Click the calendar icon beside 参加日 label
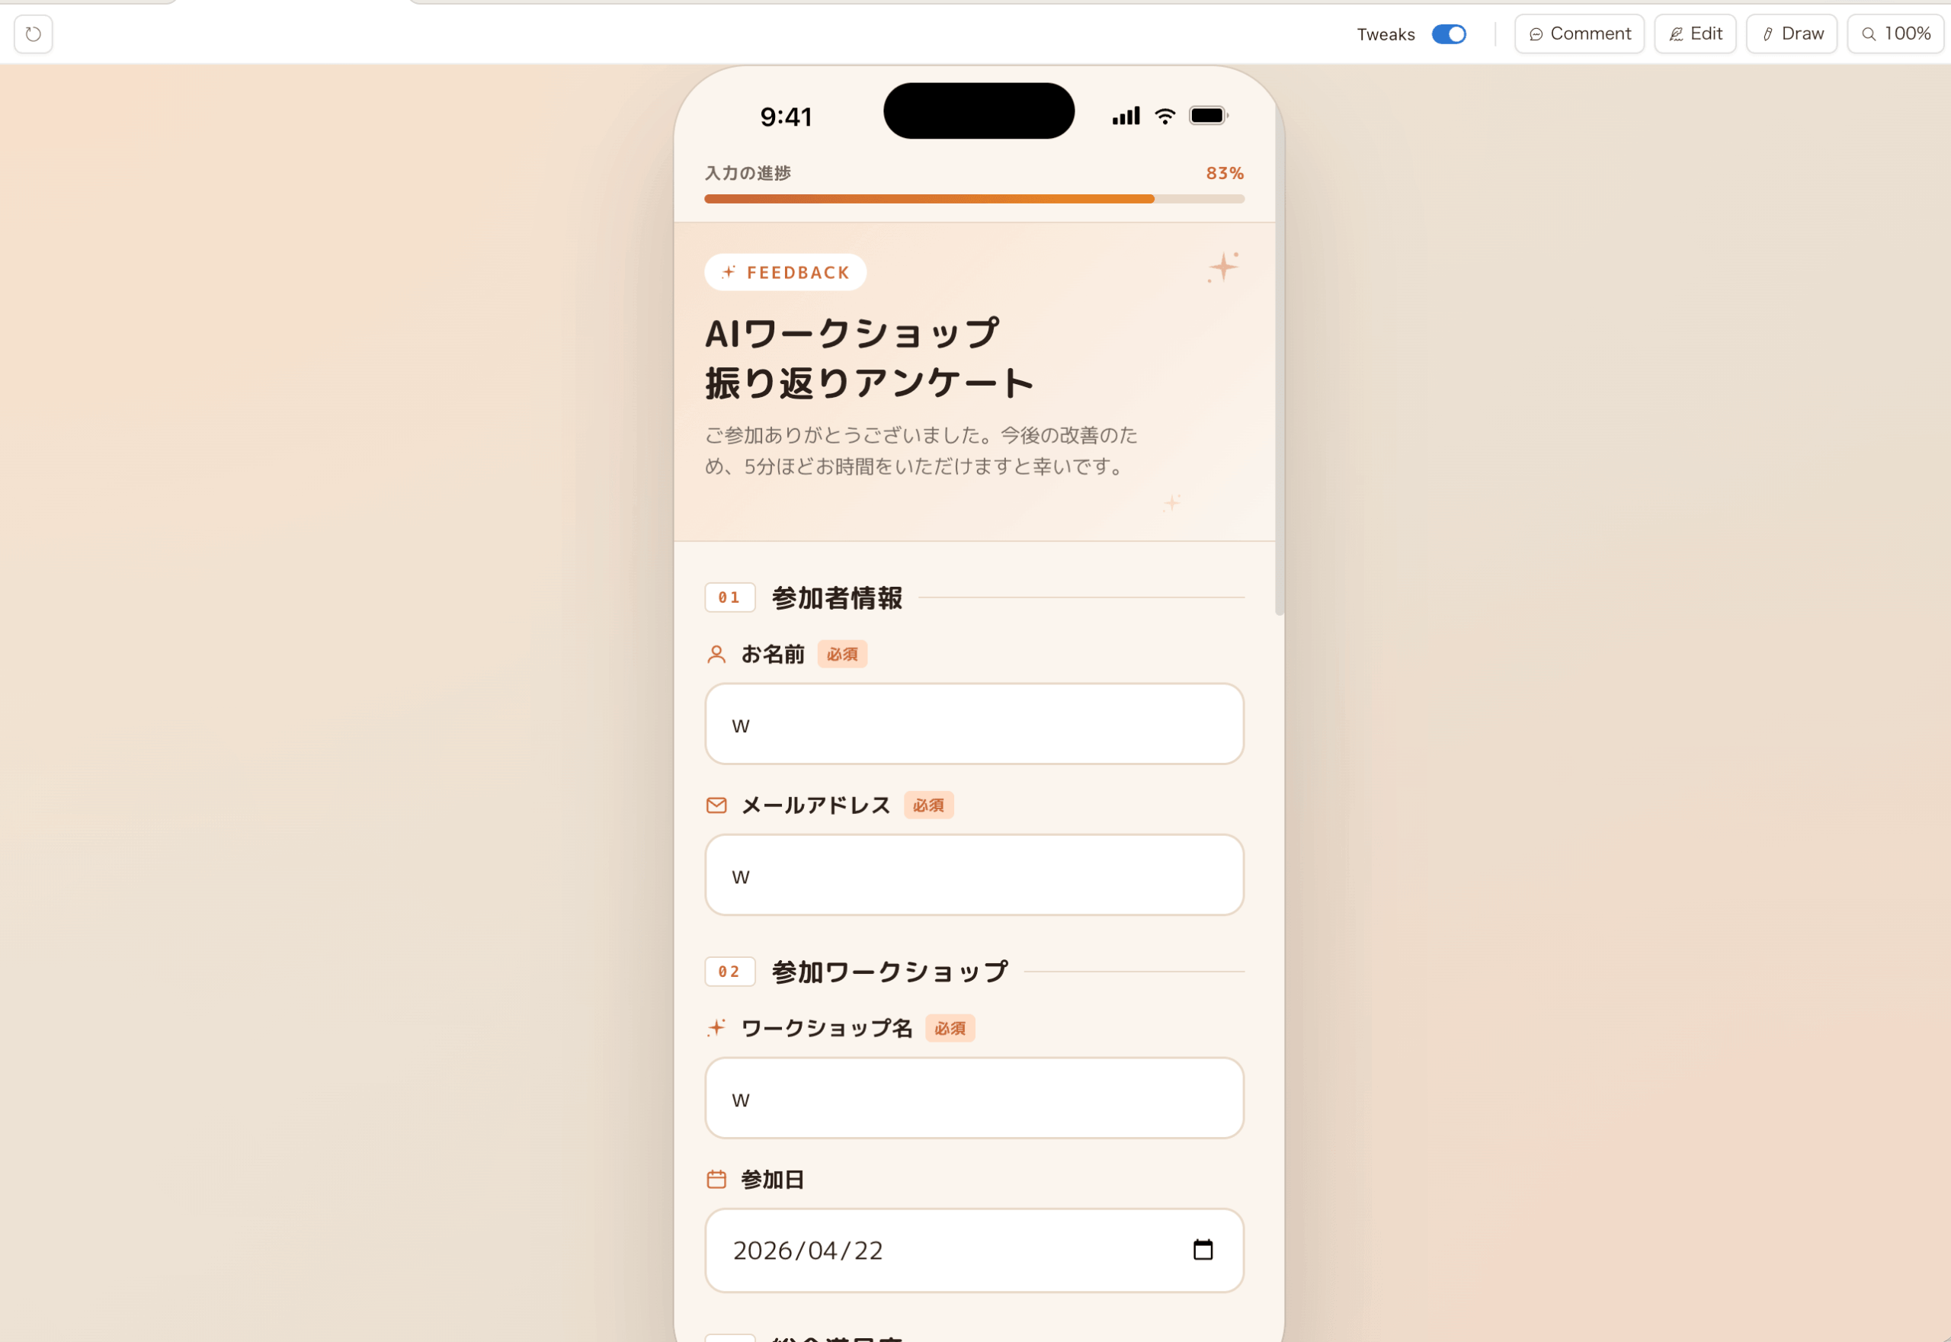 716,1180
